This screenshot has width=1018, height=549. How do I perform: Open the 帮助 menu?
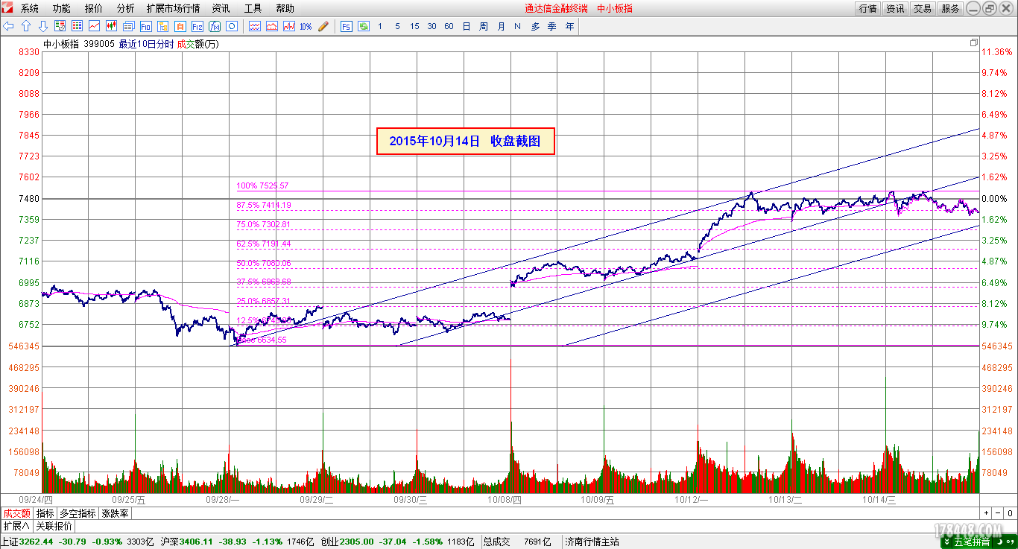pos(285,8)
